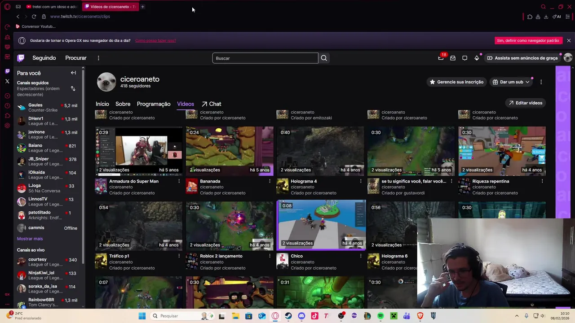The image size is (575, 323).
Task: Play the Riqueza repentina clip thumbnail
Action: point(502,151)
